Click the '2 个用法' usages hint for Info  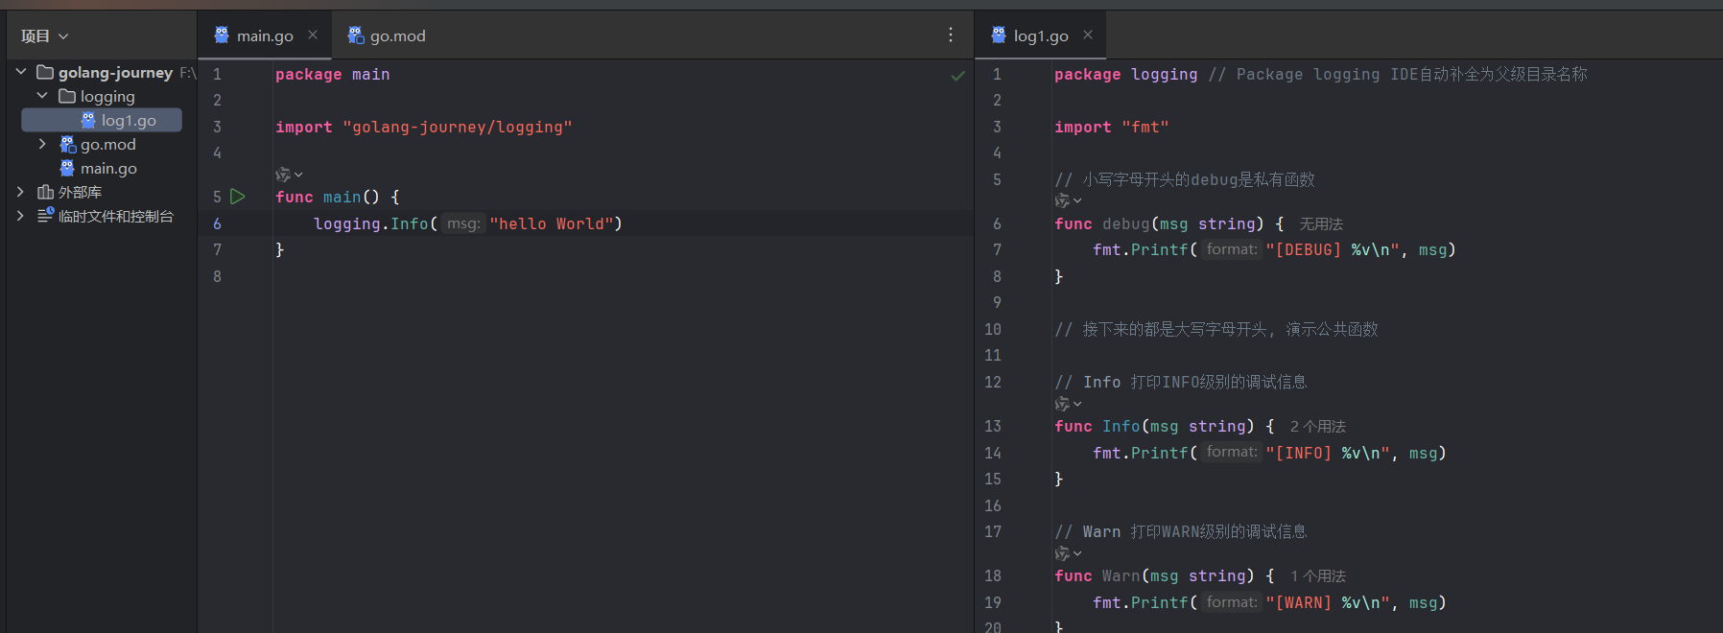(x=1317, y=427)
